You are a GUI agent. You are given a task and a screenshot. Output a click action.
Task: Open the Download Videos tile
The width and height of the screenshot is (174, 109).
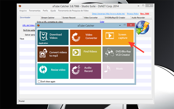tap(53, 37)
